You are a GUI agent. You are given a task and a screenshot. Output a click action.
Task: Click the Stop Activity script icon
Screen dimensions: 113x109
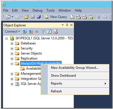click(55, 31)
